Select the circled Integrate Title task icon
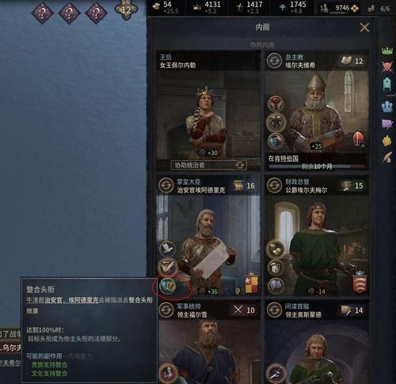Viewport: 396px width, 384px height. pos(168,286)
